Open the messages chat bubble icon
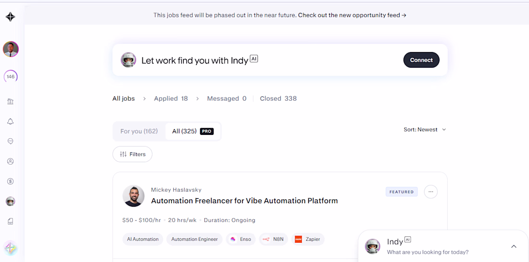This screenshot has width=529, height=262. 11,141
